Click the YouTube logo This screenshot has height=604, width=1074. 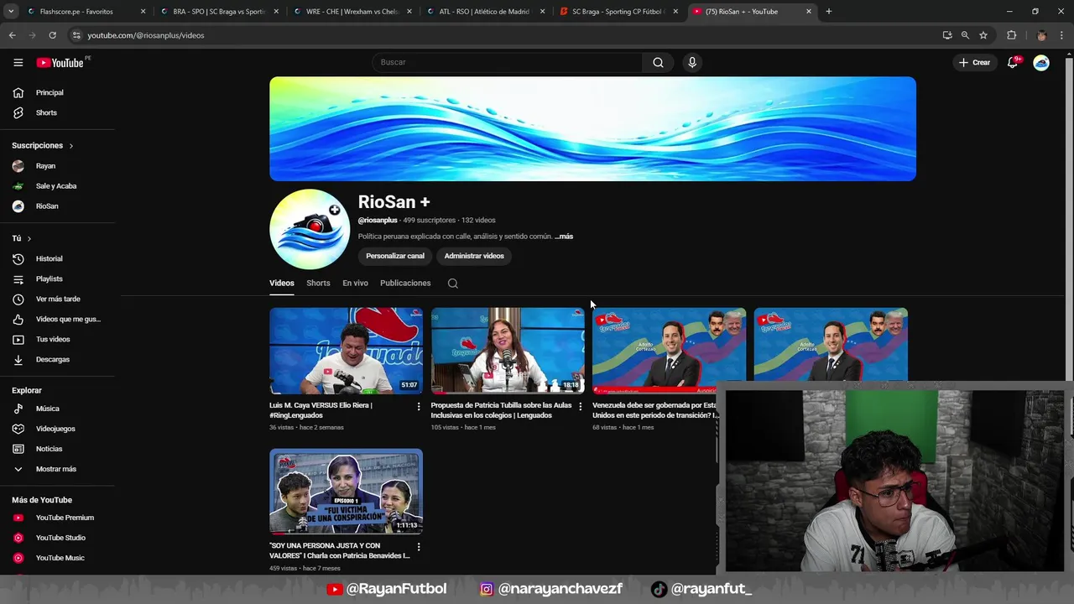[61, 63]
